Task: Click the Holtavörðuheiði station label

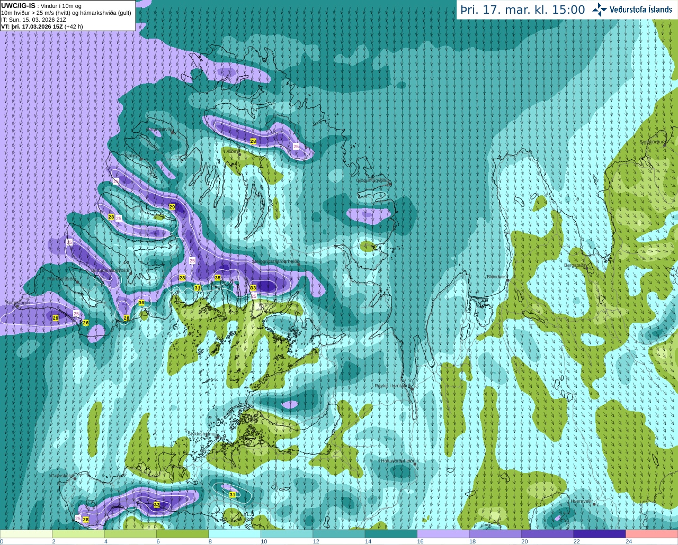Action: [397, 461]
